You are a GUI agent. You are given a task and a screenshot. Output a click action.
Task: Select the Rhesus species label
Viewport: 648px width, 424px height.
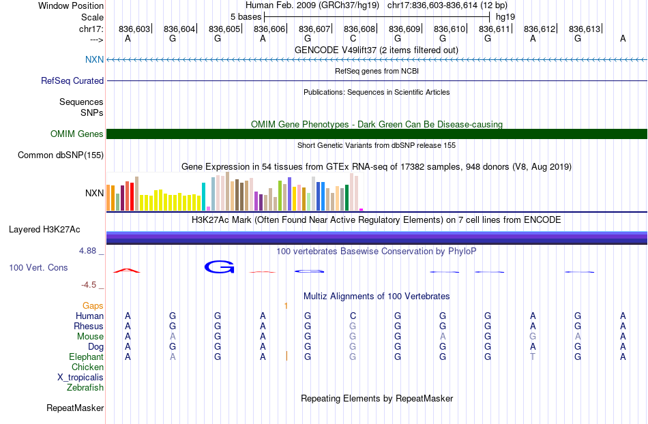pyautogui.click(x=89, y=326)
